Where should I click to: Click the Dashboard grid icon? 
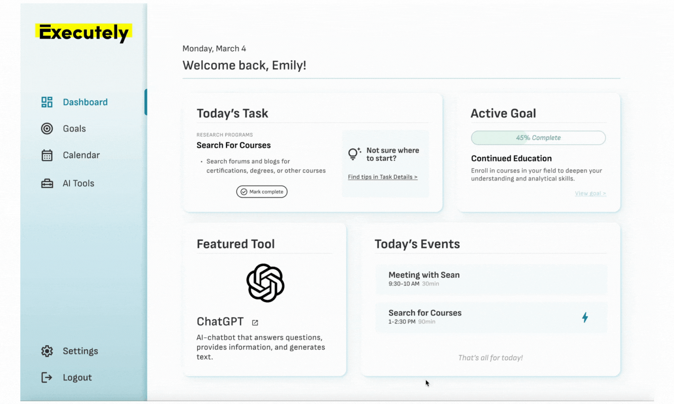(47, 102)
